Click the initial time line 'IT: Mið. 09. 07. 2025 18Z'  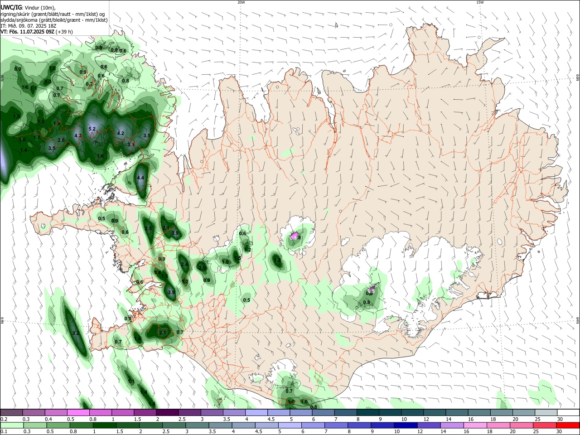coord(28,26)
